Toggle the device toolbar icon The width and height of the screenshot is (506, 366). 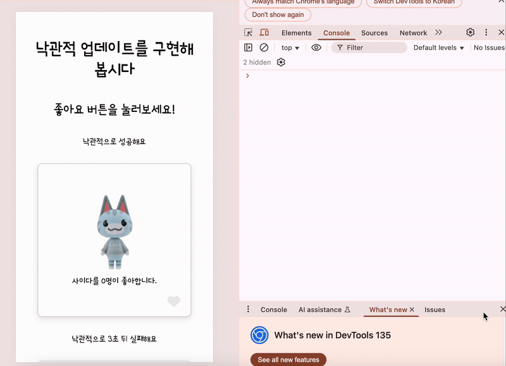[x=264, y=33]
